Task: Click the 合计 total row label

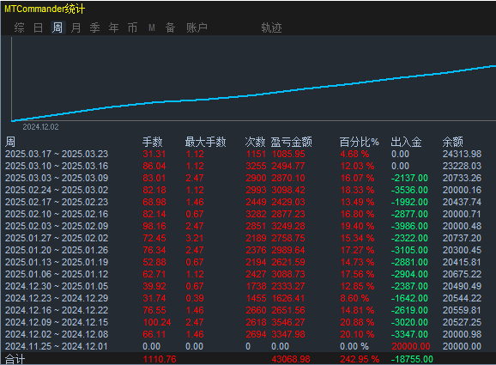Action: (x=15, y=359)
